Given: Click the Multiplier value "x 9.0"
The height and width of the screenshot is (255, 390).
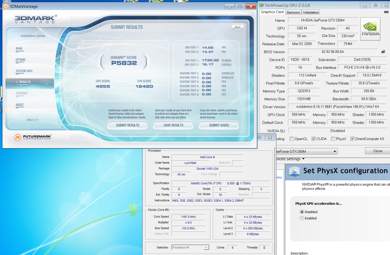Looking at the screenshot, I should pos(188,223).
